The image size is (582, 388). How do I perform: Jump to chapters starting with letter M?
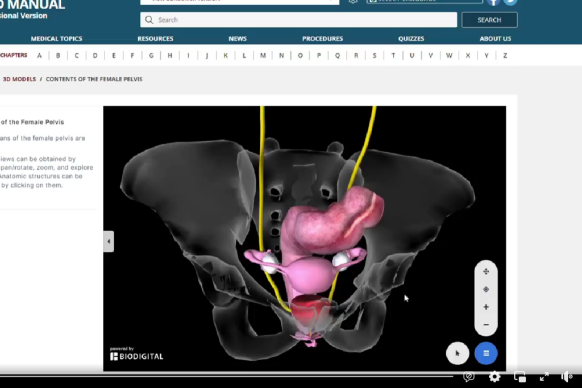click(263, 56)
